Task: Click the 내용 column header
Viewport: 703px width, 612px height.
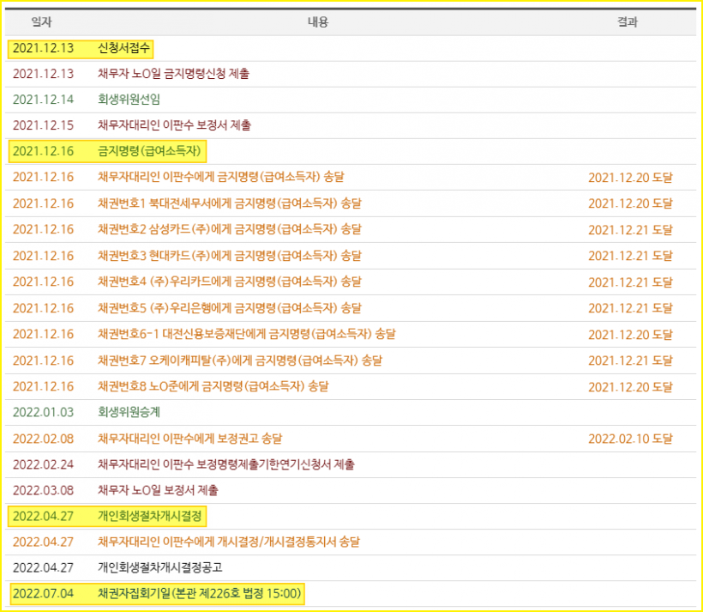Action: tap(318, 21)
